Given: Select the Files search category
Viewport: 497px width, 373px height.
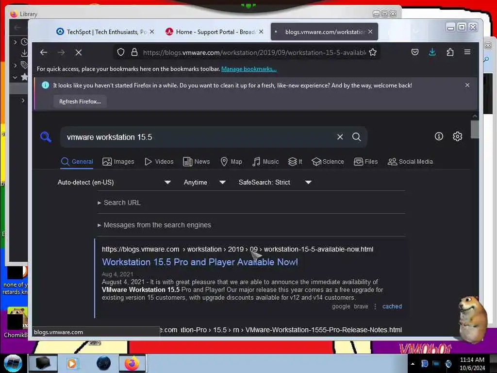Looking at the screenshot, I should 365,162.
